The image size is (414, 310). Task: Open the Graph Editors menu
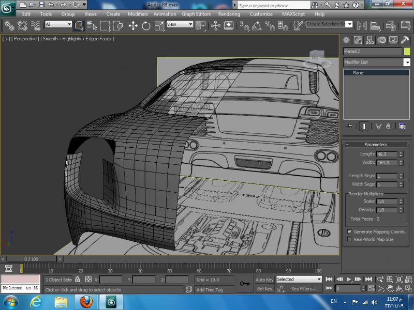pos(196,14)
